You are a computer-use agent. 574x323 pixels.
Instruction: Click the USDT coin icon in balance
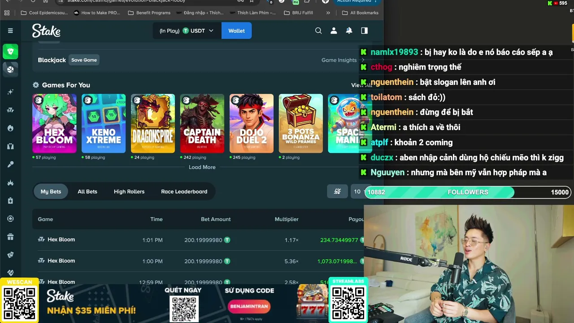tap(185, 31)
